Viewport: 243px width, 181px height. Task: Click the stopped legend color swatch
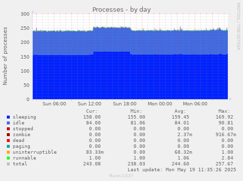tap(8, 129)
